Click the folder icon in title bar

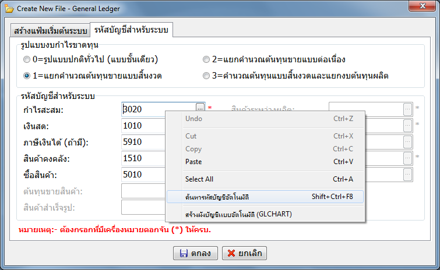pos(9,7)
